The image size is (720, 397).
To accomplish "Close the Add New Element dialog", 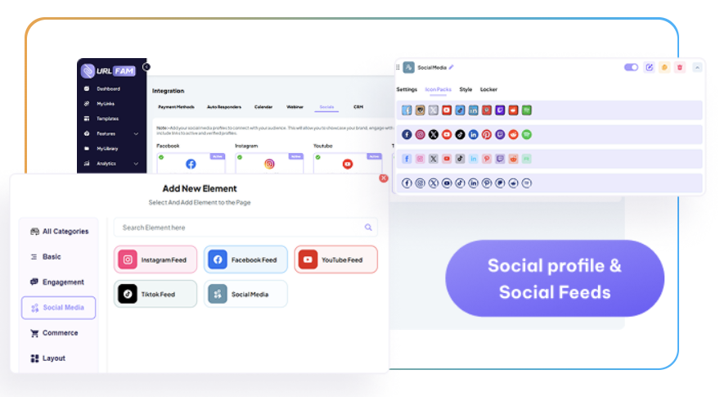I will pos(384,178).
